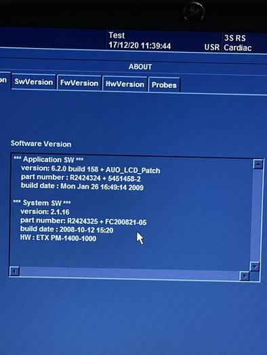Image resolution: width=267 pixels, height=355 pixels.
Task: Click the scroll up arrow in software list
Action: pos(258,164)
